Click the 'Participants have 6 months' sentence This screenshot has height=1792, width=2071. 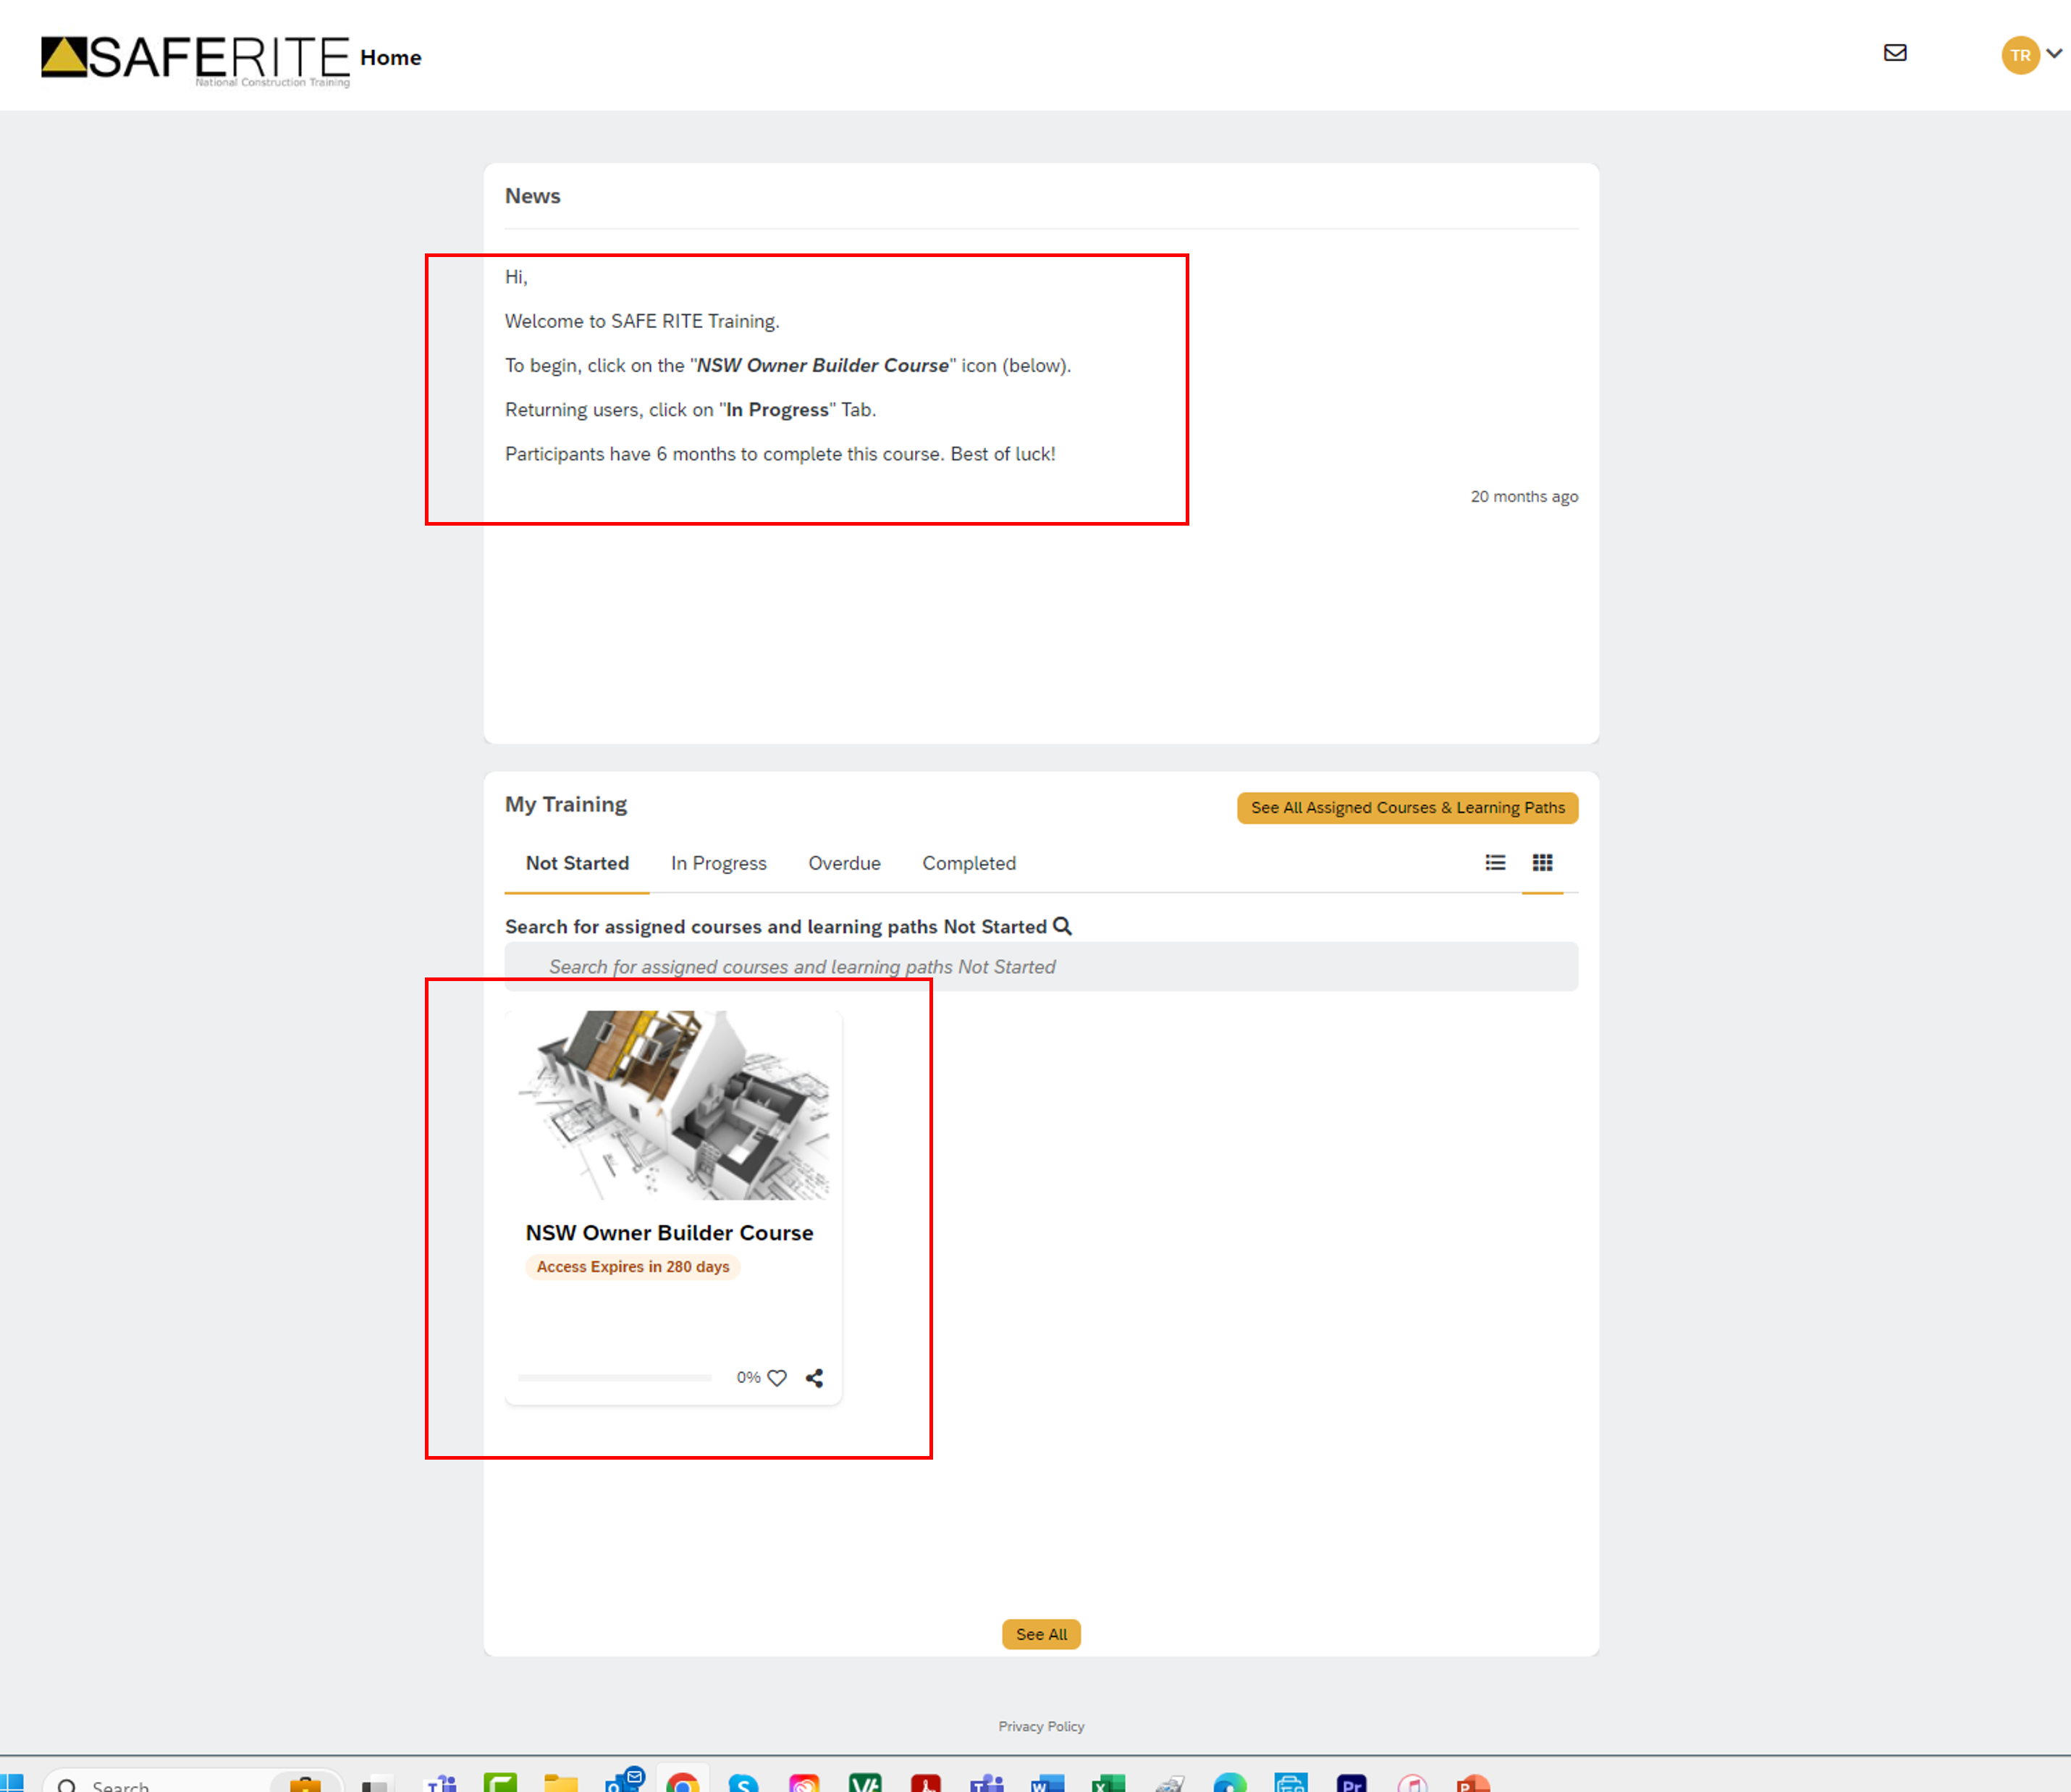click(x=780, y=454)
